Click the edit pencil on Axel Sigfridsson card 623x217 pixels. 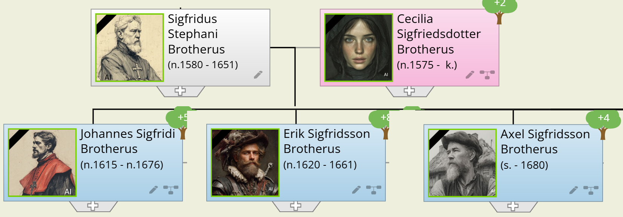(574, 191)
